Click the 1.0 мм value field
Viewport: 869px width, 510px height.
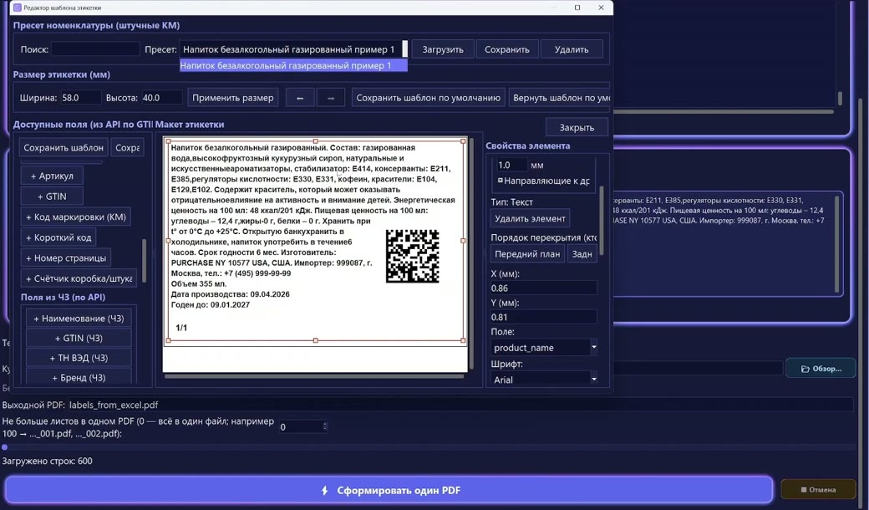(511, 165)
